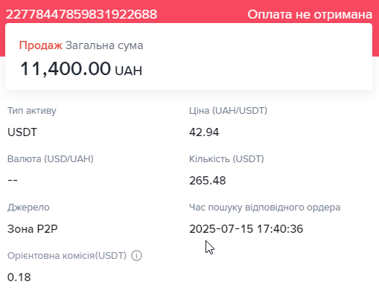The width and height of the screenshot is (379, 299).
Task: Click the Тип активу field label
Action: (32, 111)
